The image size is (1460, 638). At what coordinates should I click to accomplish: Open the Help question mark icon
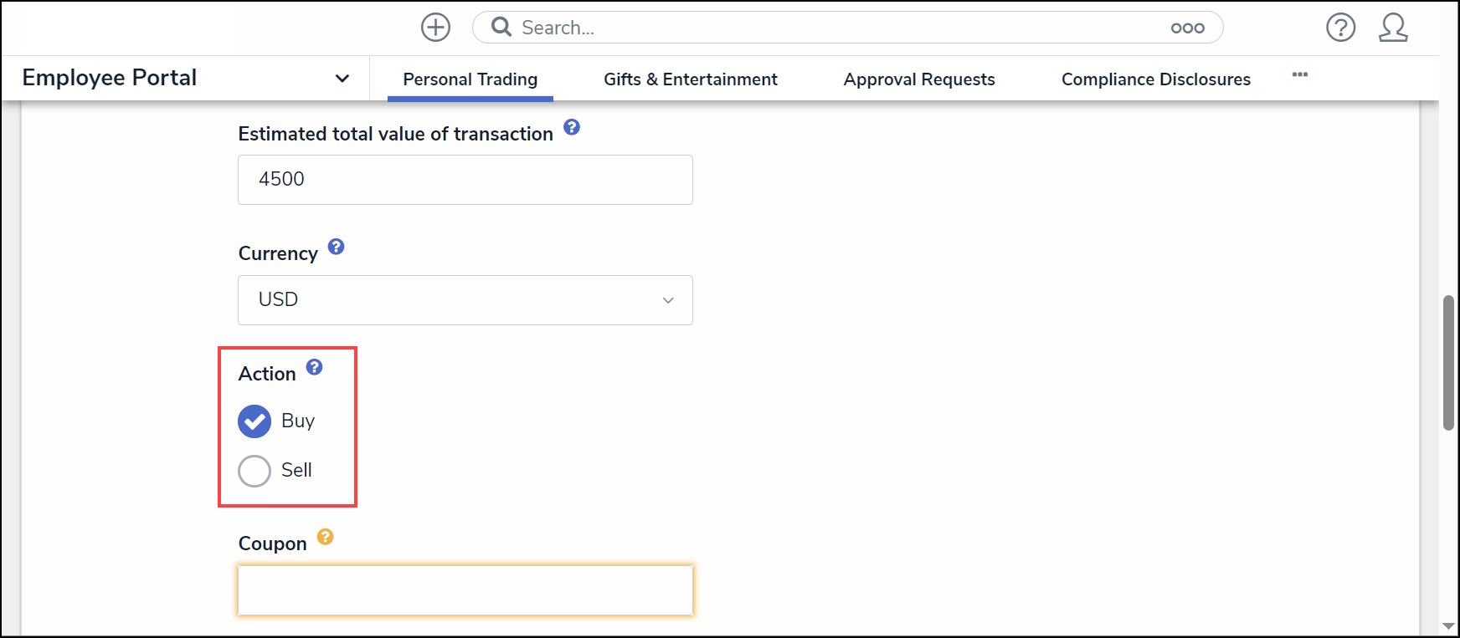(x=1340, y=28)
